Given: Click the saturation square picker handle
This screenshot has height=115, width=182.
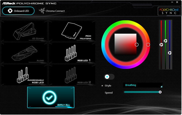Looking at the screenshot, I should pyautogui.click(x=136, y=44).
